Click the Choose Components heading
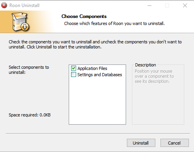This screenshot has width=194, height=152. tap(84, 16)
